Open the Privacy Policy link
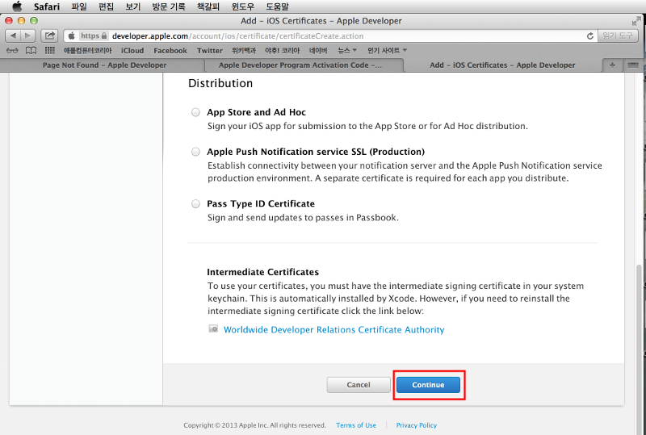This screenshot has width=646, height=435. (416, 425)
